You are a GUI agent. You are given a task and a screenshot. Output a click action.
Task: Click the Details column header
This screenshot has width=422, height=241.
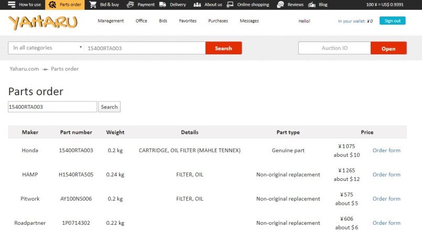point(190,132)
